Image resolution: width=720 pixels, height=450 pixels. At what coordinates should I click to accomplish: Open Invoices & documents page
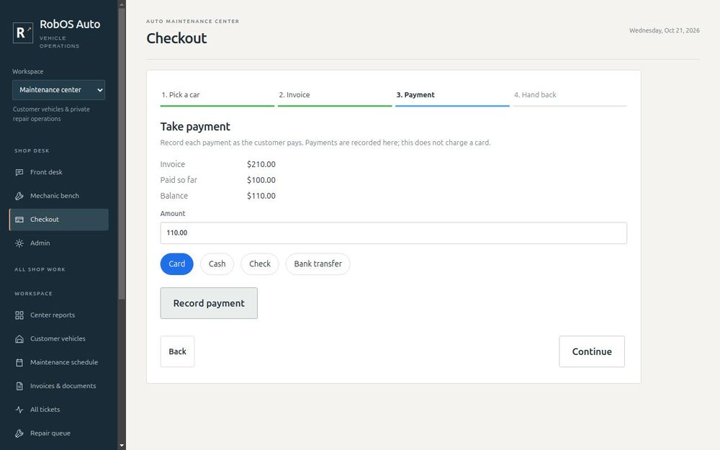(x=59, y=386)
